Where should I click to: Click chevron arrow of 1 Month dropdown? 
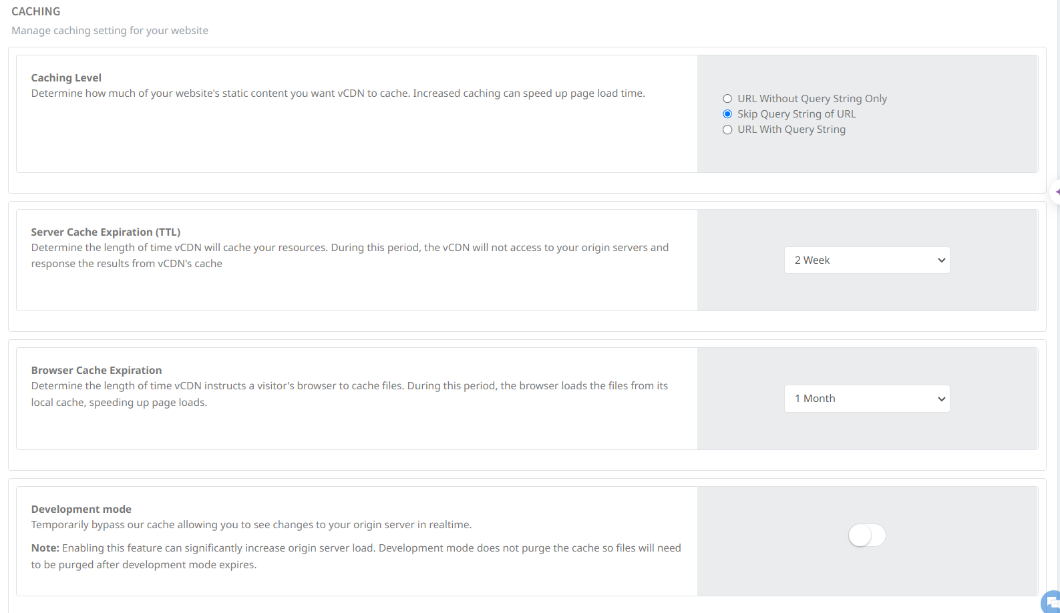pos(941,399)
